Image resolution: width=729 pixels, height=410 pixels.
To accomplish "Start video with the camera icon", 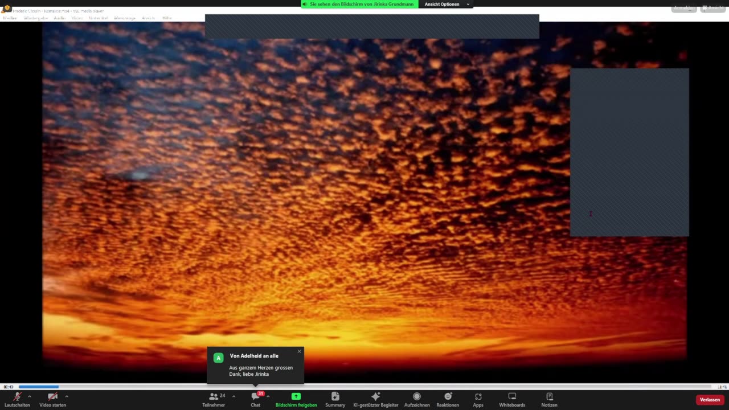I will tap(52, 396).
